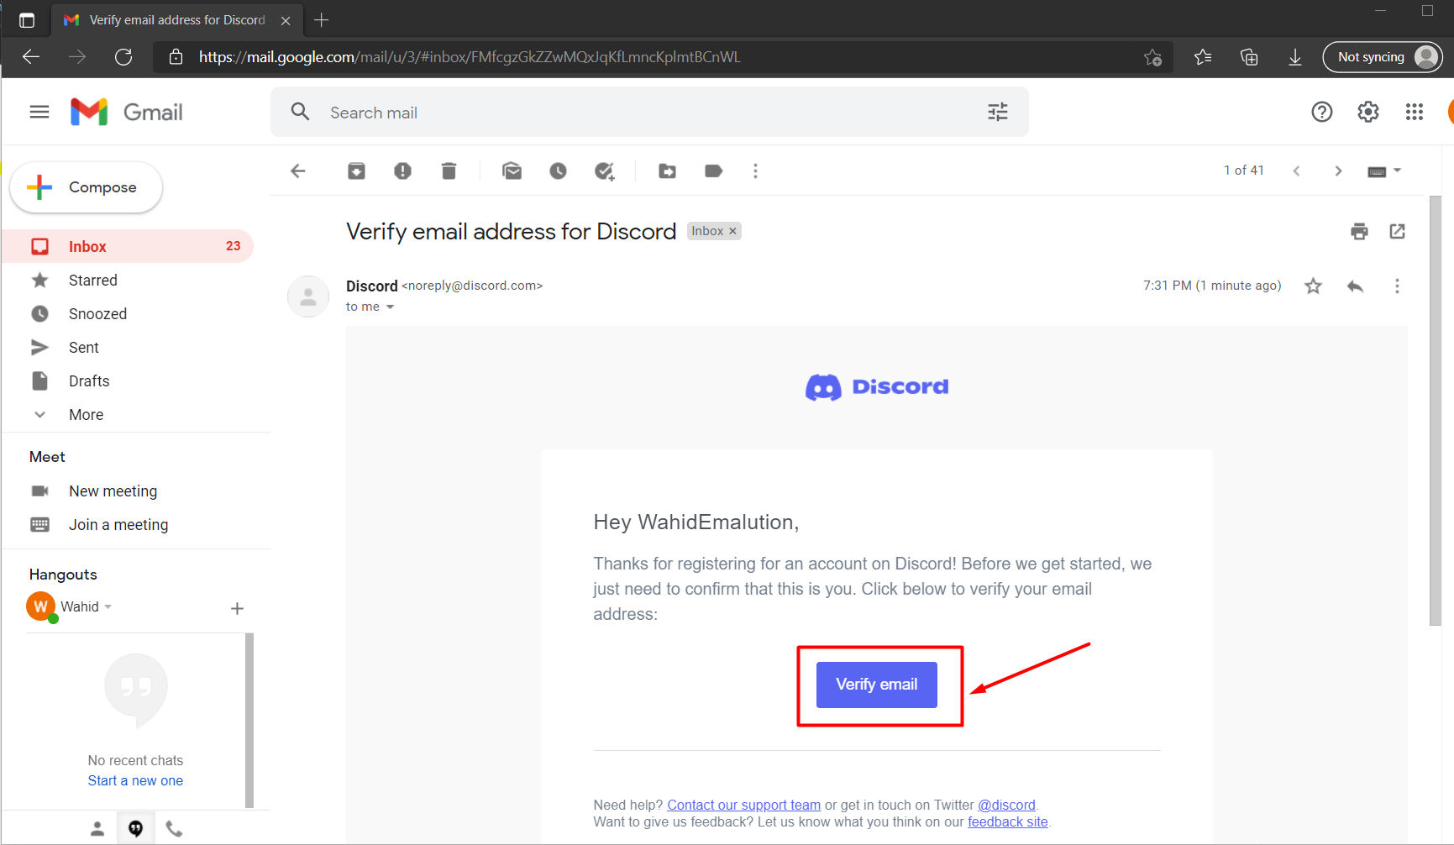Open input tools keyboard dropdown
The width and height of the screenshot is (1454, 845).
(1384, 171)
